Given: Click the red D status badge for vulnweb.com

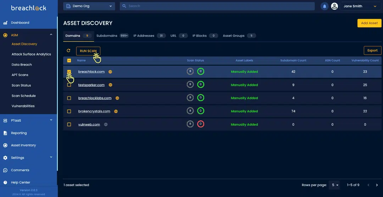Looking at the screenshot, I should click(x=200, y=124).
